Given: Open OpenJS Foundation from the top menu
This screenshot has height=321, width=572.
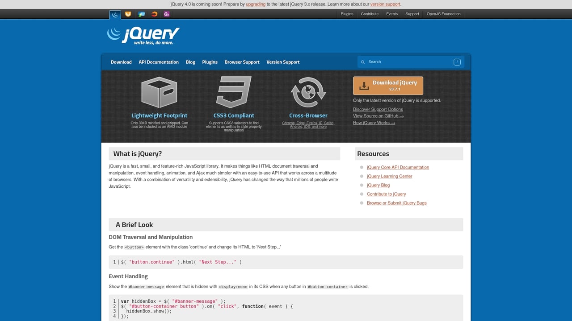Looking at the screenshot, I should [443, 14].
